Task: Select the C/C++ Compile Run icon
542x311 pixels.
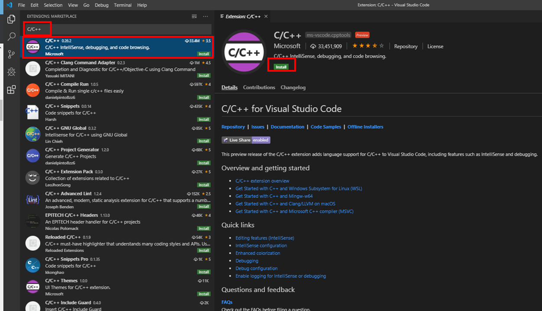Action: 33,90
